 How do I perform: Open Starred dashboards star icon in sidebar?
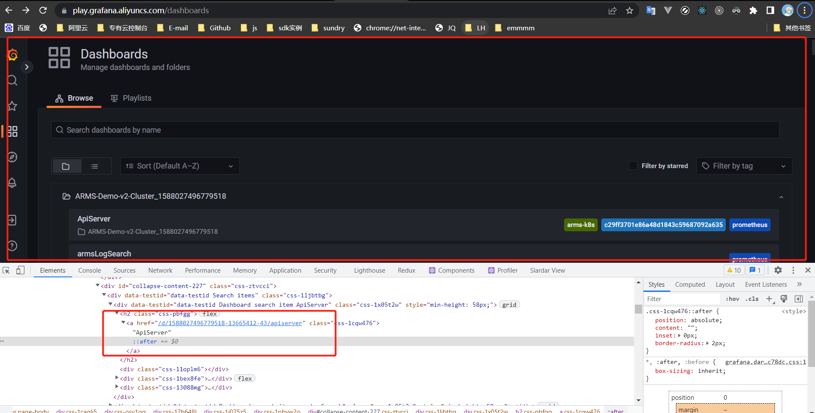(x=12, y=106)
